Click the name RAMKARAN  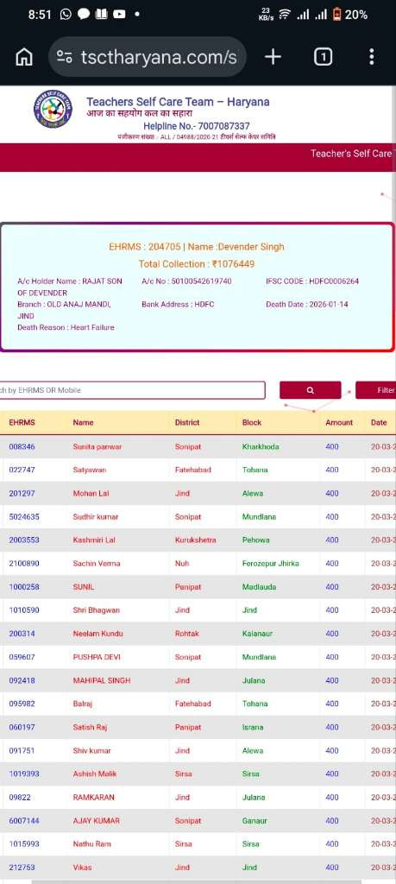pyautogui.click(x=93, y=798)
